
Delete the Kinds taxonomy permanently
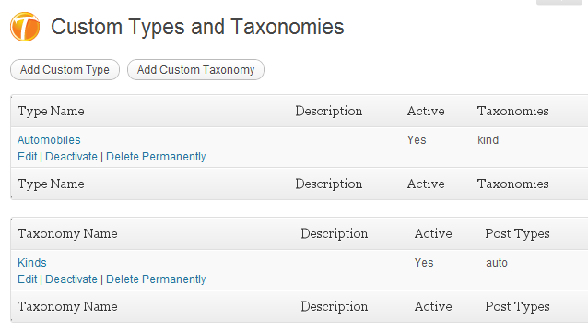coord(156,279)
